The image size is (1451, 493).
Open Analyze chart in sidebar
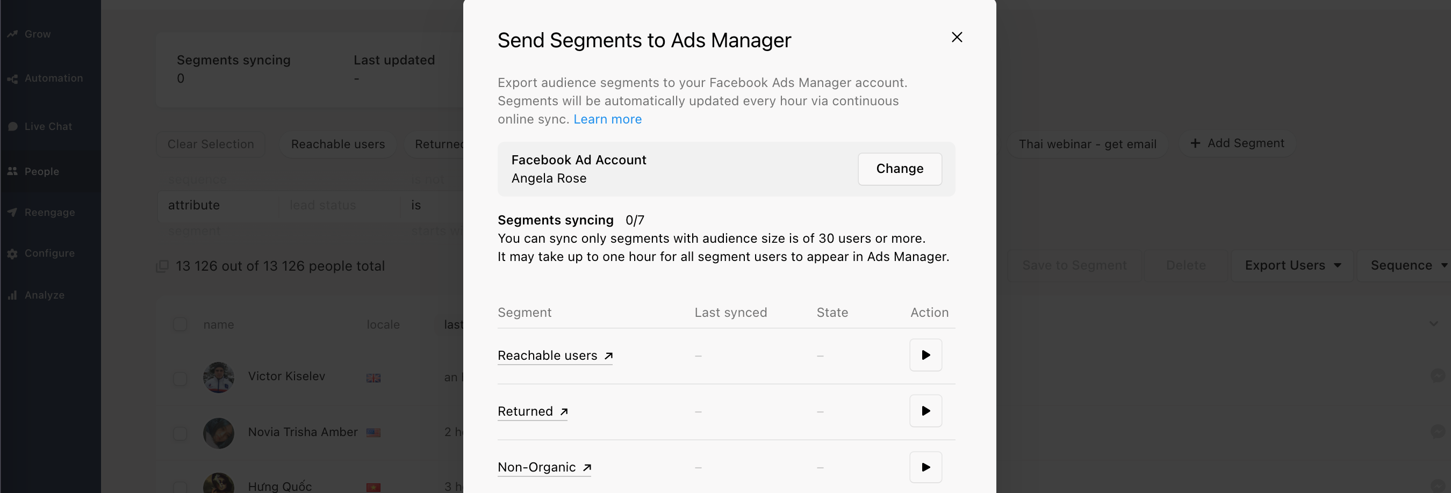pyautogui.click(x=12, y=295)
